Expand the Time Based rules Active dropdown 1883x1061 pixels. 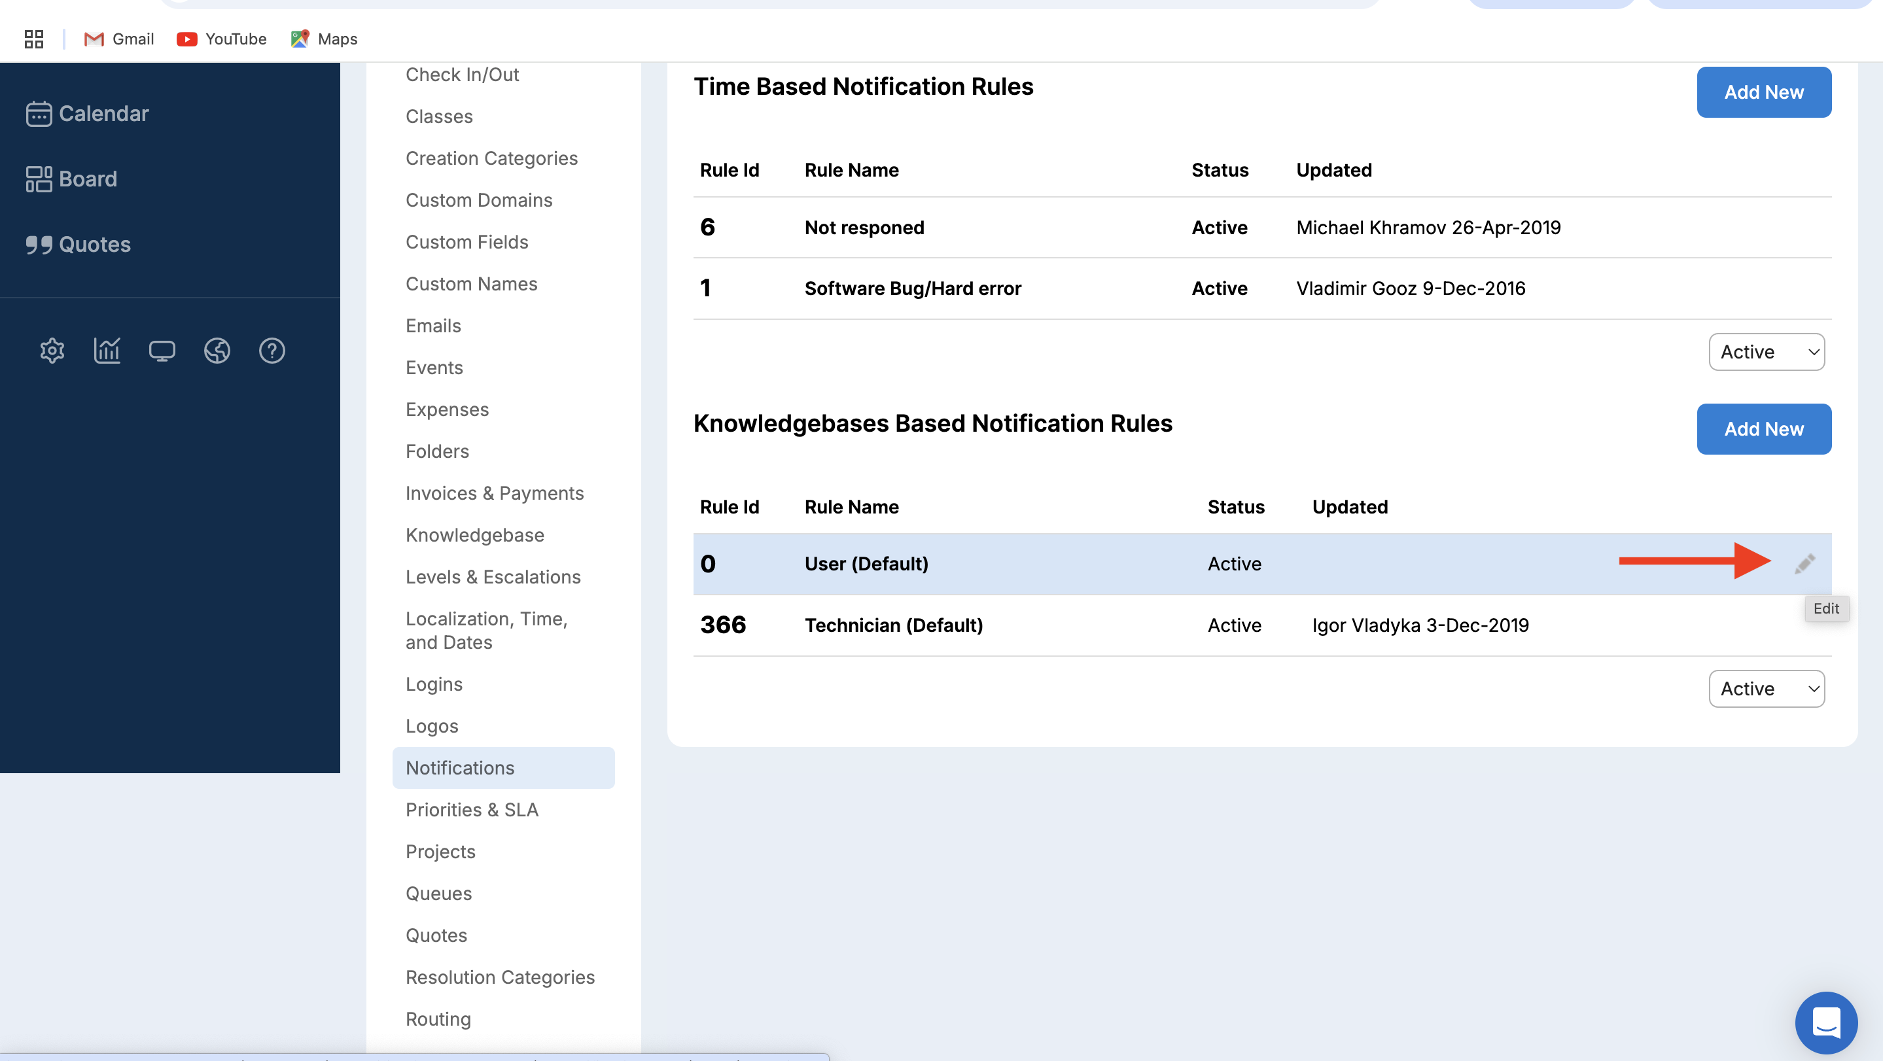coord(1766,352)
